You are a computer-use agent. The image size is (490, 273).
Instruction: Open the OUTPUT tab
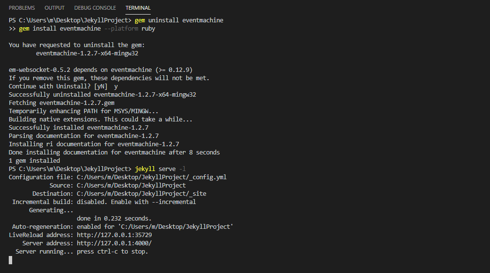54,8
